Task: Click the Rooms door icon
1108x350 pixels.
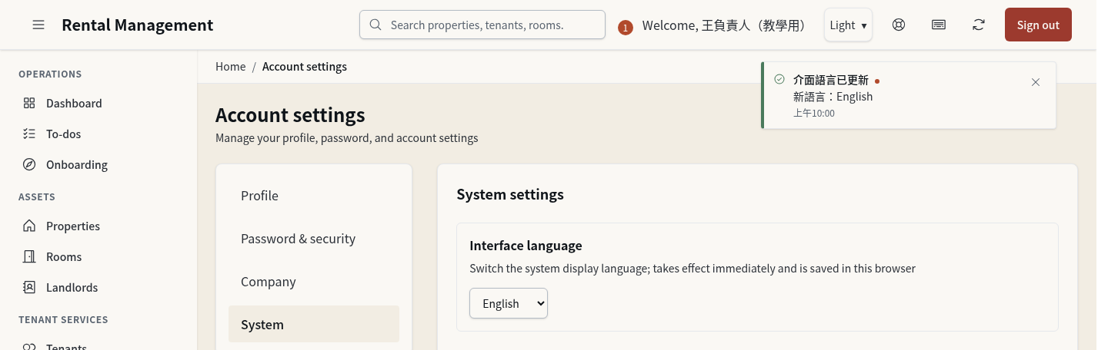Action: click(x=29, y=256)
